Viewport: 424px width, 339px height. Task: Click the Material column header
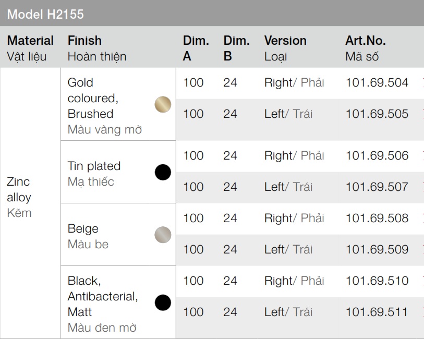point(30,48)
